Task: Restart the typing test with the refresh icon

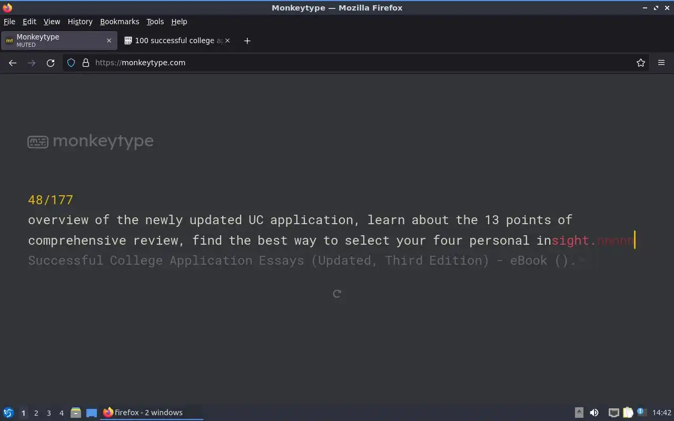Action: [337, 294]
